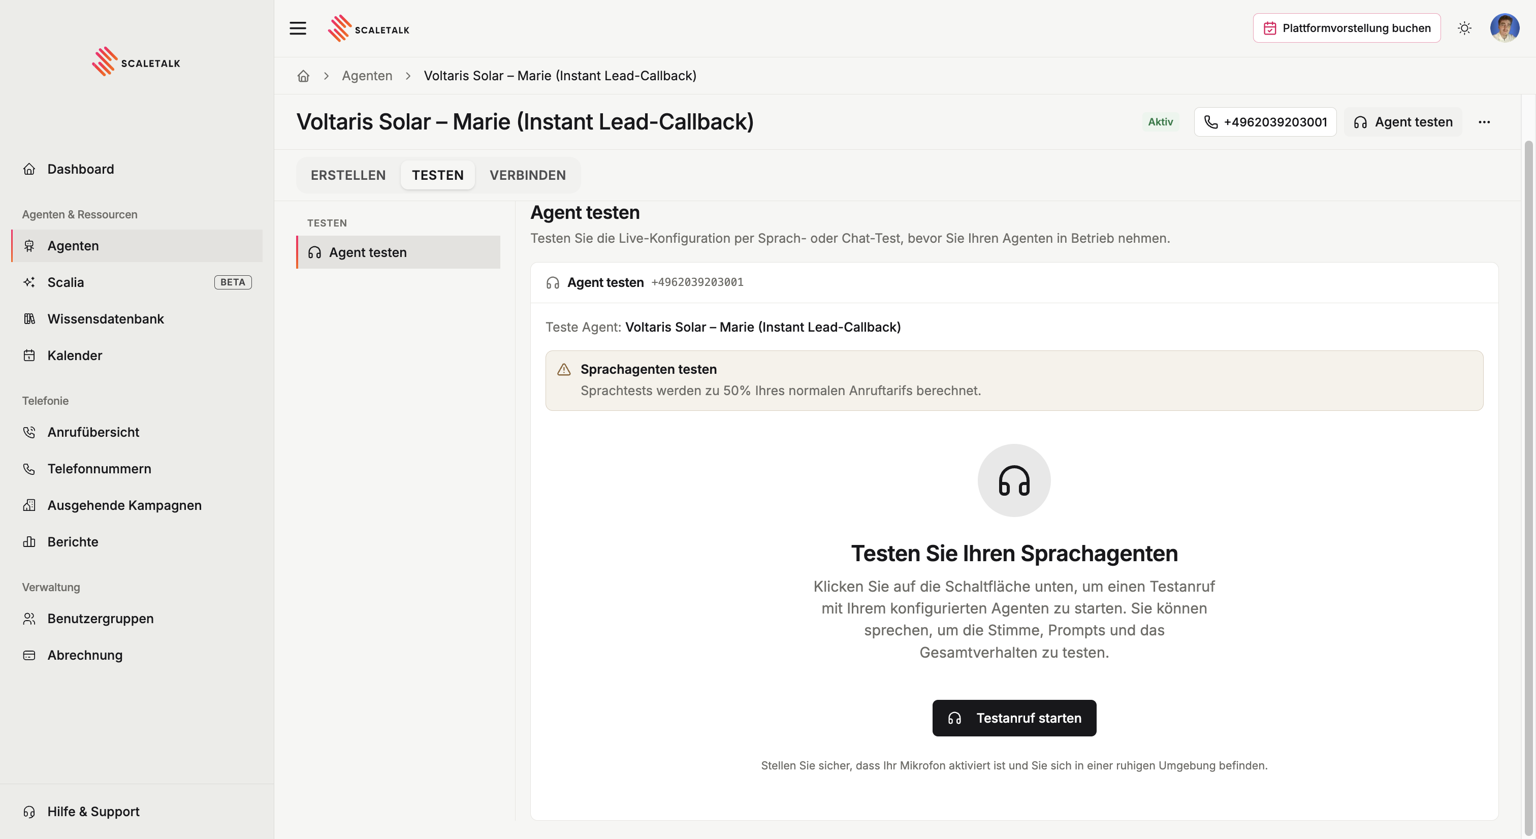Click the Anrufübersicht phone-call icon
Screen dimensions: 1536x839
click(29, 432)
